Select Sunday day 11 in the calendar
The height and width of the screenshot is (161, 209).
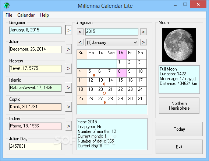coord(82,82)
